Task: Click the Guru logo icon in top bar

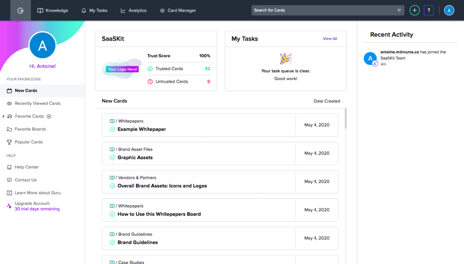Action: [20, 11]
